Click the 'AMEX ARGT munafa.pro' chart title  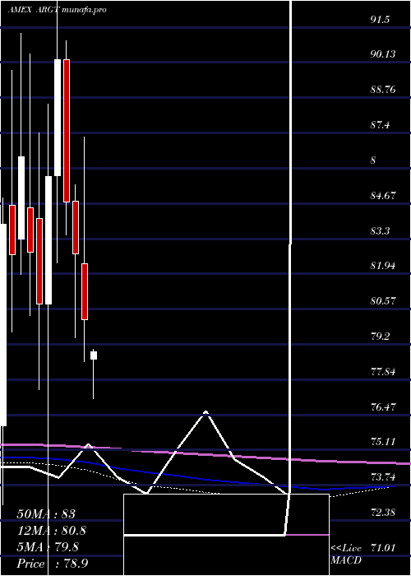58,10
